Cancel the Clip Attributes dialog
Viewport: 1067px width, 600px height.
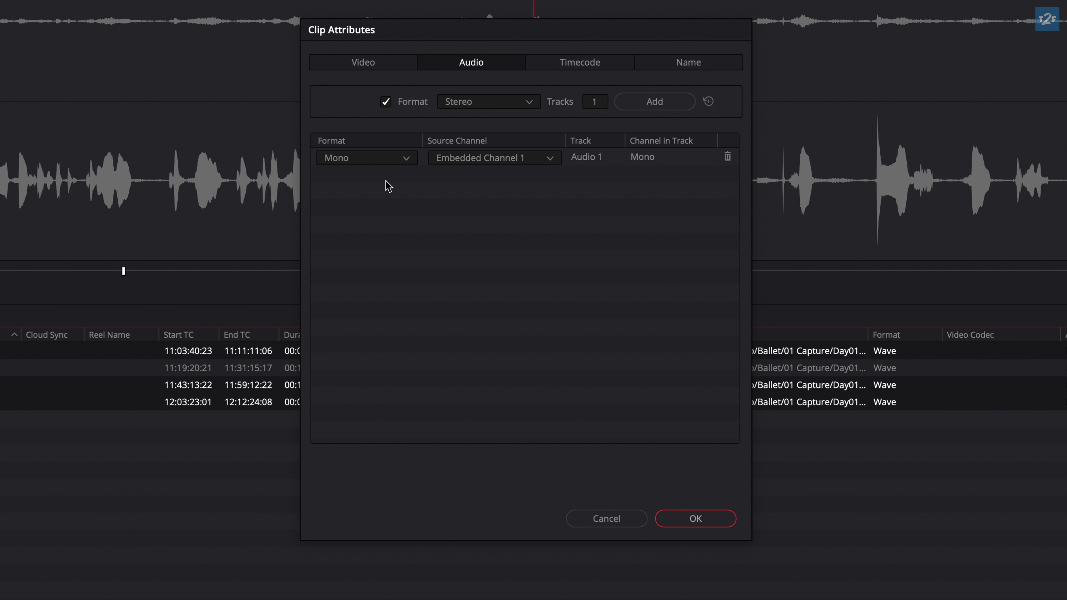click(606, 518)
